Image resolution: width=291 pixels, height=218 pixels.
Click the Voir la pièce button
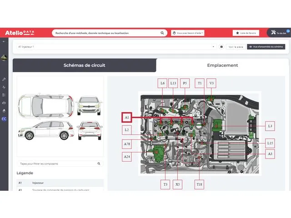pos(236,47)
